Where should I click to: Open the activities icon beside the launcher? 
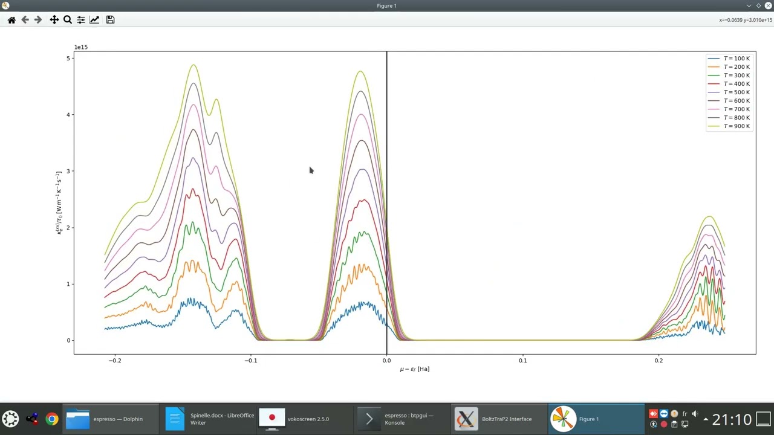pyautogui.click(x=32, y=419)
